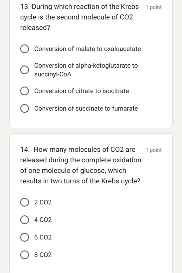
Task: Choose the 4 CO2 radio button
Action: pos(25,220)
